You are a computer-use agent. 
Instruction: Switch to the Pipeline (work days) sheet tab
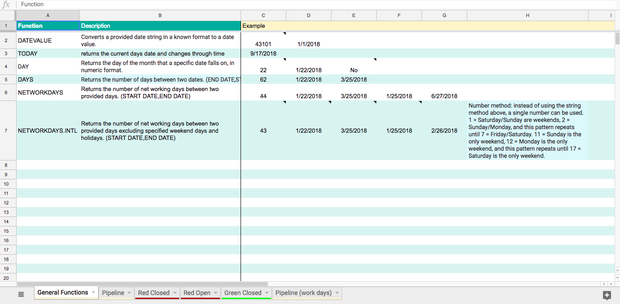click(x=303, y=293)
